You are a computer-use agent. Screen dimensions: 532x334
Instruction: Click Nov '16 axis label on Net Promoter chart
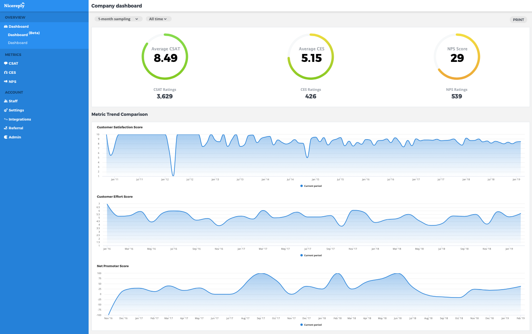[108, 319]
